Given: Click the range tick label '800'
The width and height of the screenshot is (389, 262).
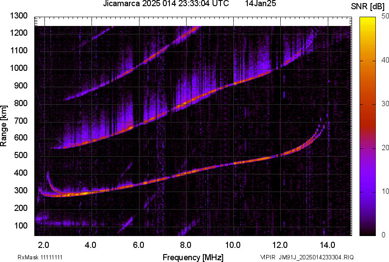Looking at the screenshot, I should tap(21, 103).
